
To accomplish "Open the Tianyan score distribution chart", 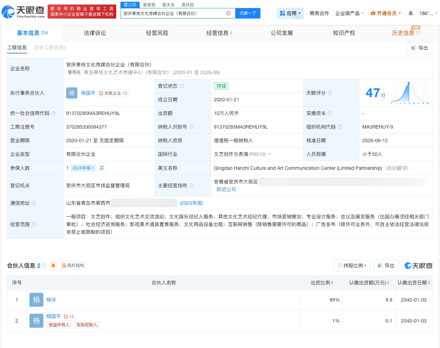I will pyautogui.click(x=410, y=93).
